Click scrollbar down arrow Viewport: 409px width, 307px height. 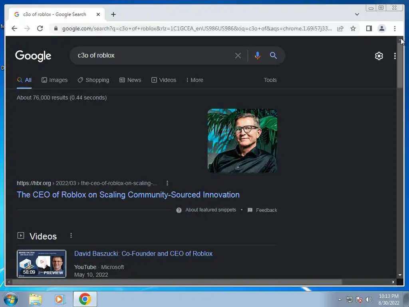click(400, 275)
